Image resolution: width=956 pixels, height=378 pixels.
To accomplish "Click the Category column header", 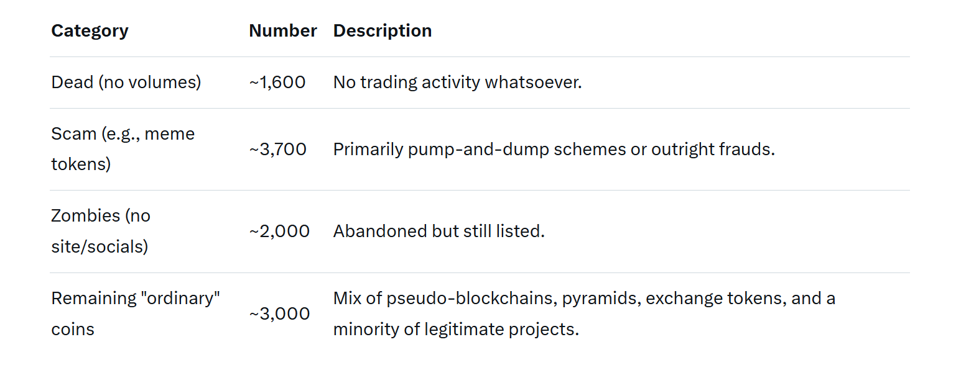I will coord(90,31).
